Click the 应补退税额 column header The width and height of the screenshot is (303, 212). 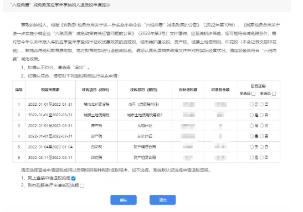click(188, 90)
